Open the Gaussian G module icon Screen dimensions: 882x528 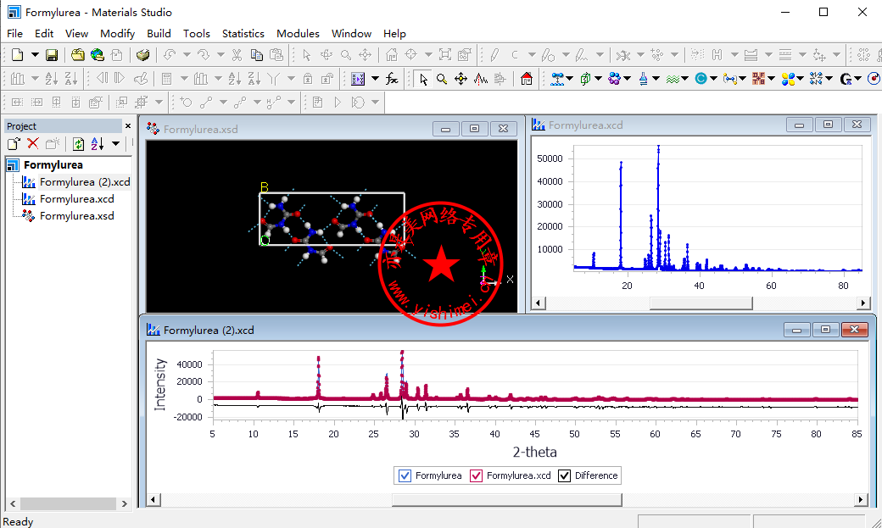846,80
